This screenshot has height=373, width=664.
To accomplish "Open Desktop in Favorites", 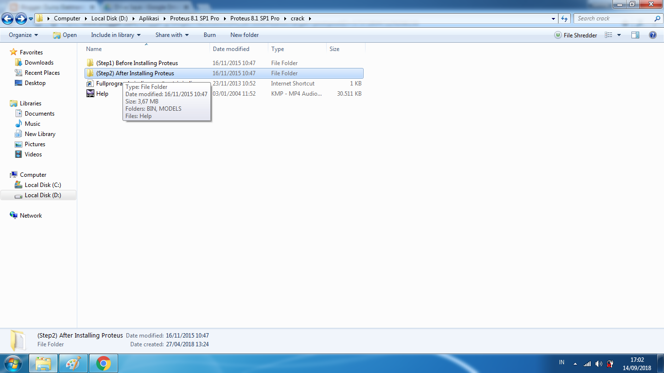I will [35, 83].
